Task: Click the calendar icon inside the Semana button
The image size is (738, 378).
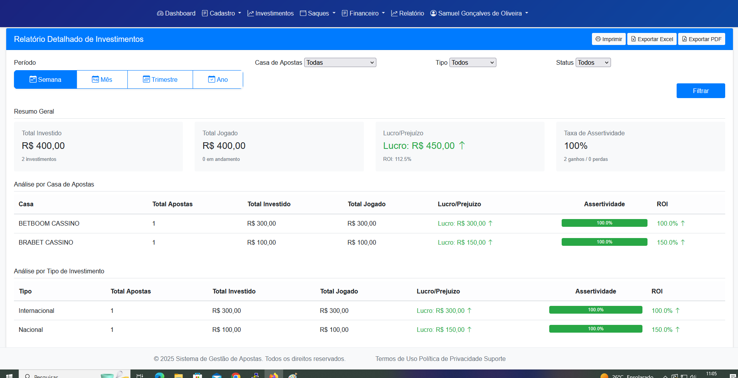Action: tap(33, 79)
